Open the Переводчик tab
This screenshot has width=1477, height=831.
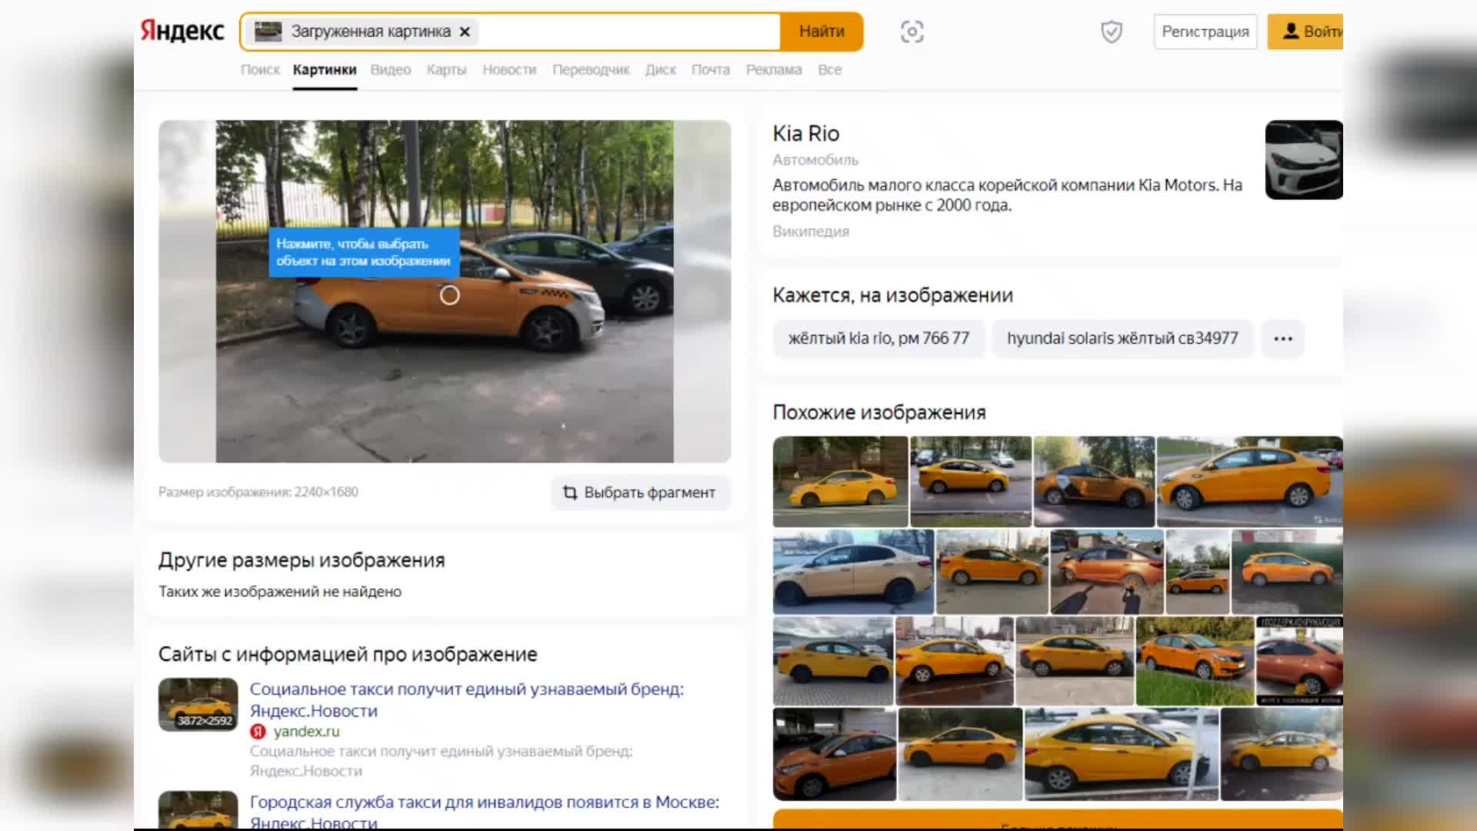tap(591, 69)
